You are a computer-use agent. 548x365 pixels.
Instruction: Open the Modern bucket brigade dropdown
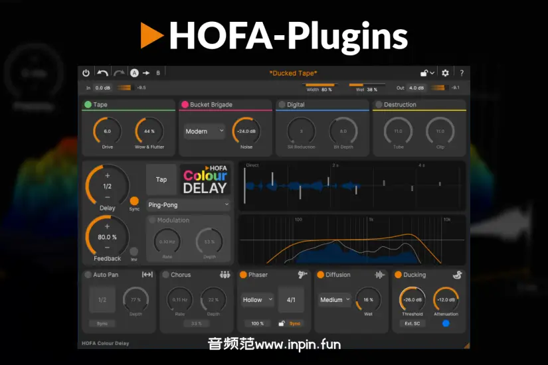tap(205, 131)
